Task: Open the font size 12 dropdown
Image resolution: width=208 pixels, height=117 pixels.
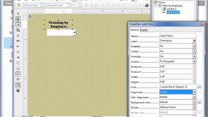Action: click(x=80, y=5)
